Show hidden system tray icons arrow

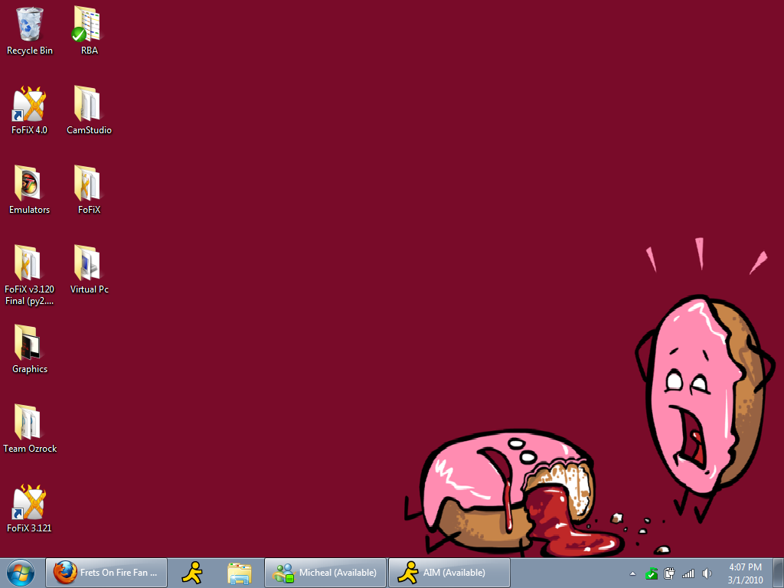pyautogui.click(x=632, y=573)
